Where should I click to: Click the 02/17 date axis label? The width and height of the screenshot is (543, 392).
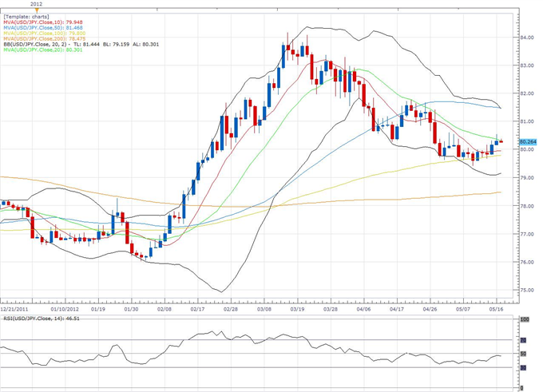197,309
